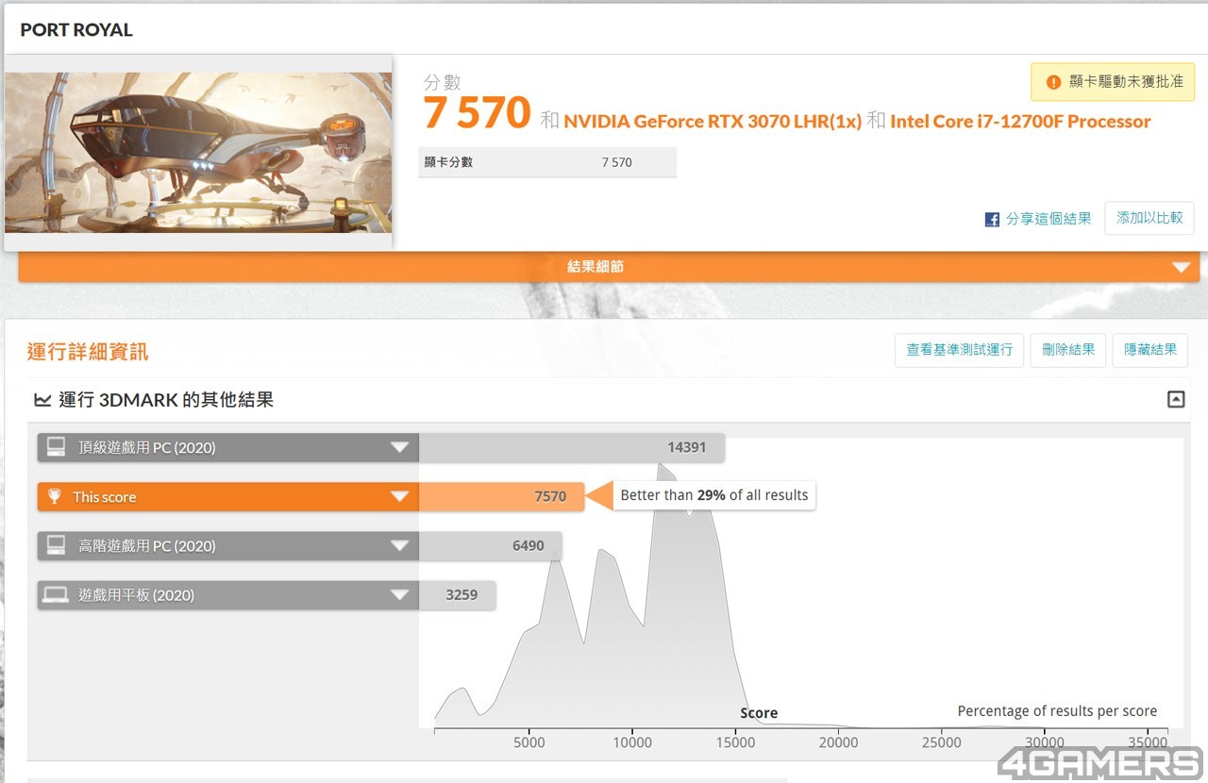Open the NVIDIA GeForce RTX 3070 LHR link
Screen dimensions: 1208x783
(713, 121)
